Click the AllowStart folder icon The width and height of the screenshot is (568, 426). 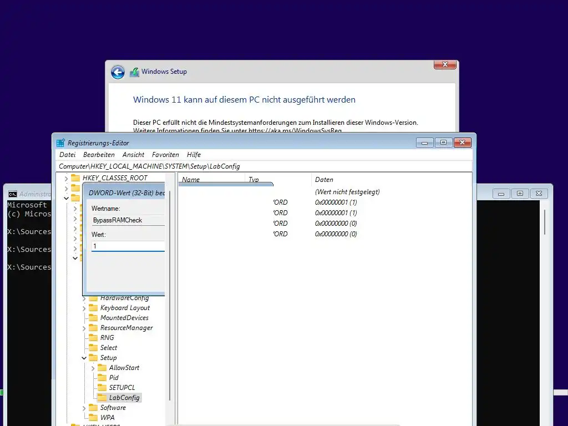[x=102, y=368]
